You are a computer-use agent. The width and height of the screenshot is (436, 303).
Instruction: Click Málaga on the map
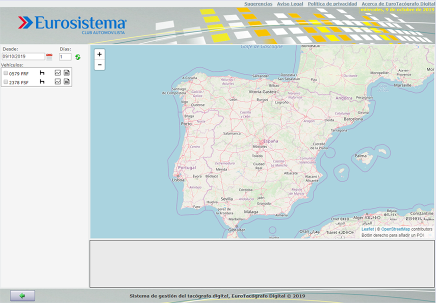click(x=251, y=212)
